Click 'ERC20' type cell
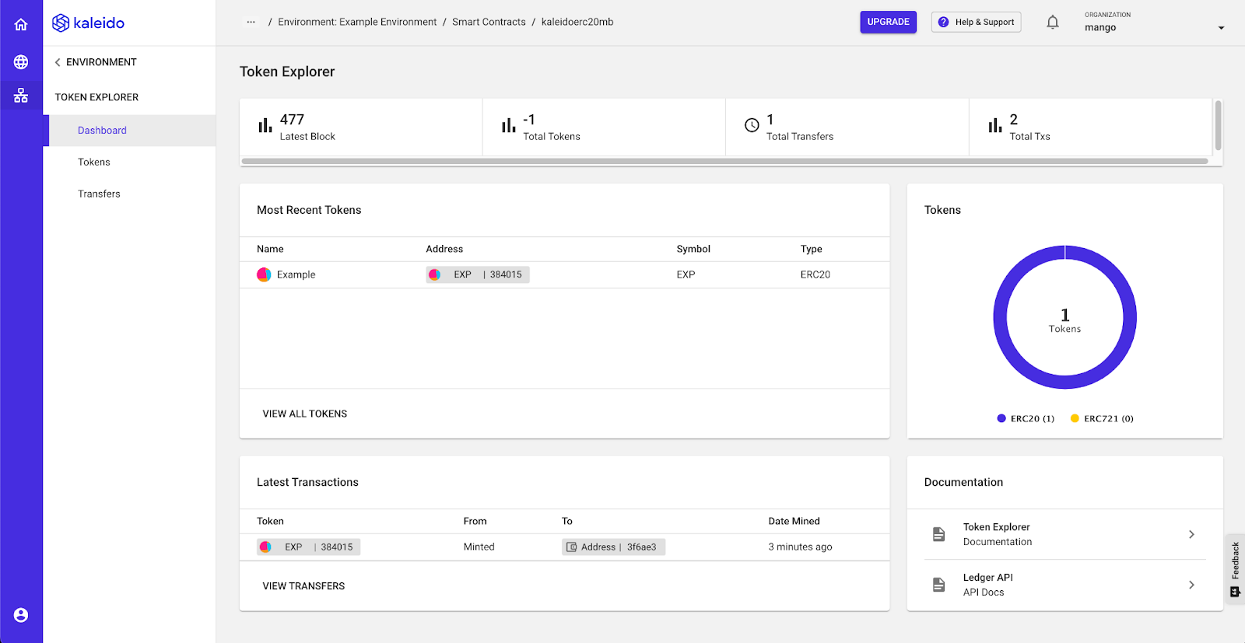 815,274
